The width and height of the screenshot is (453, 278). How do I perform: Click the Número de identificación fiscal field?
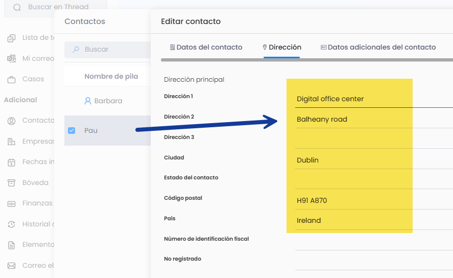click(374, 241)
